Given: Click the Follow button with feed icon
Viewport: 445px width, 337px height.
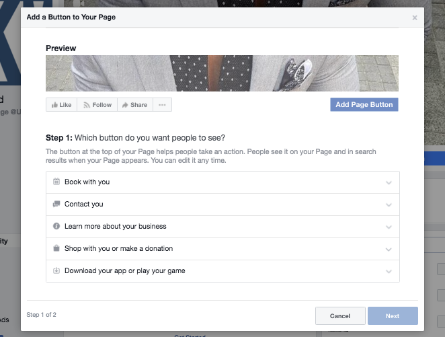Looking at the screenshot, I should [97, 105].
